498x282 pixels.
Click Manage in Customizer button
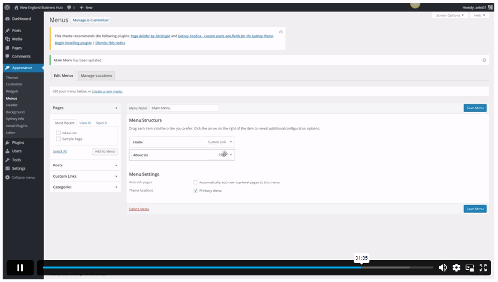click(x=91, y=20)
